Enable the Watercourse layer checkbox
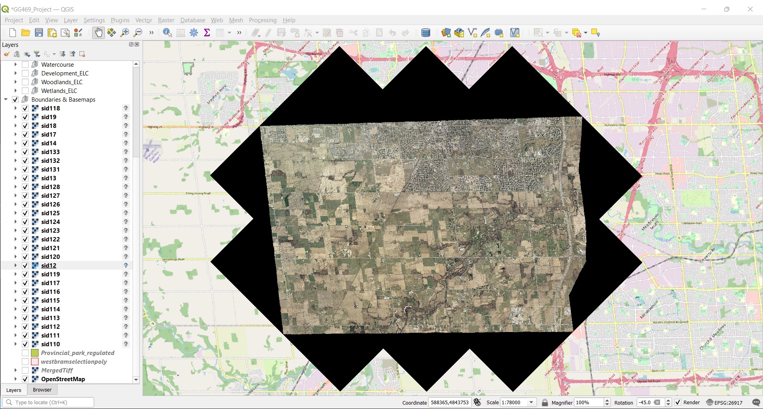The image size is (763, 409). pos(25,65)
